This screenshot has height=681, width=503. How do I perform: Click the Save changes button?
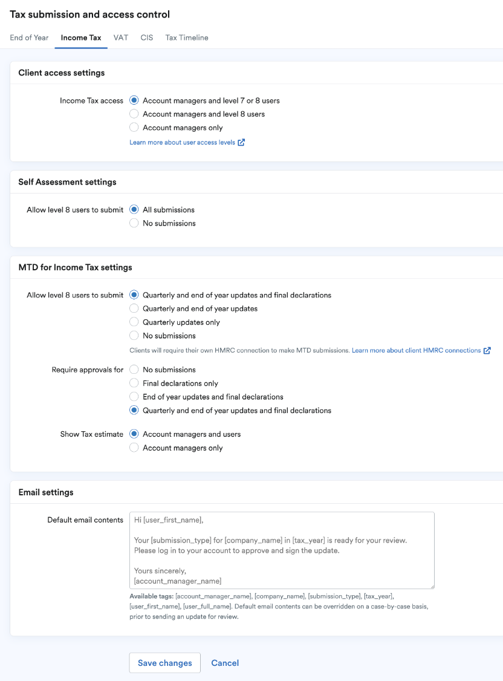point(165,663)
